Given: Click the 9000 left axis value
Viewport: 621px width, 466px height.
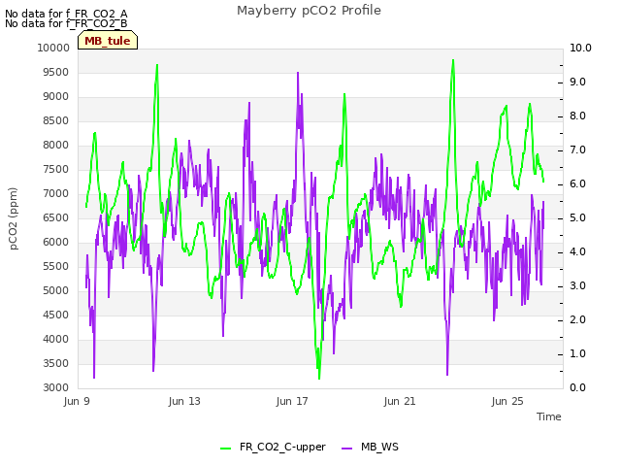Looking at the screenshot, I should (56, 97).
